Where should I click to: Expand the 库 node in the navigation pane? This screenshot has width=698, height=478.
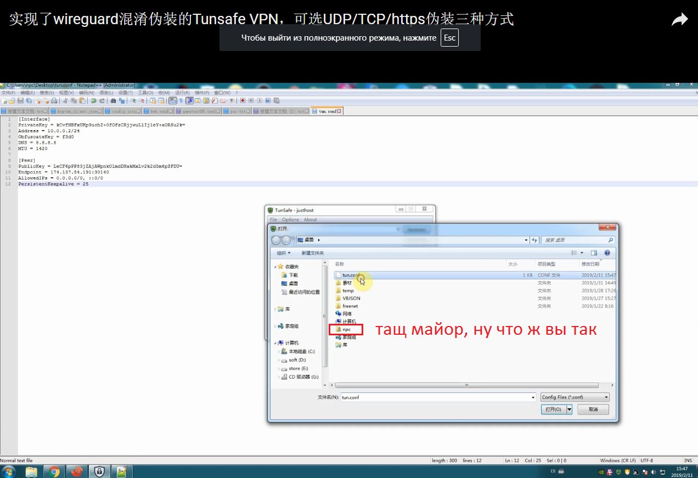pos(275,309)
